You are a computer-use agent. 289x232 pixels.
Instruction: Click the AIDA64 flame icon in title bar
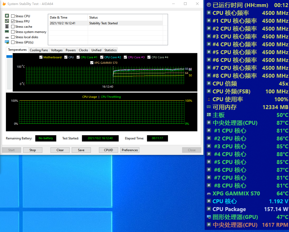[4, 4]
